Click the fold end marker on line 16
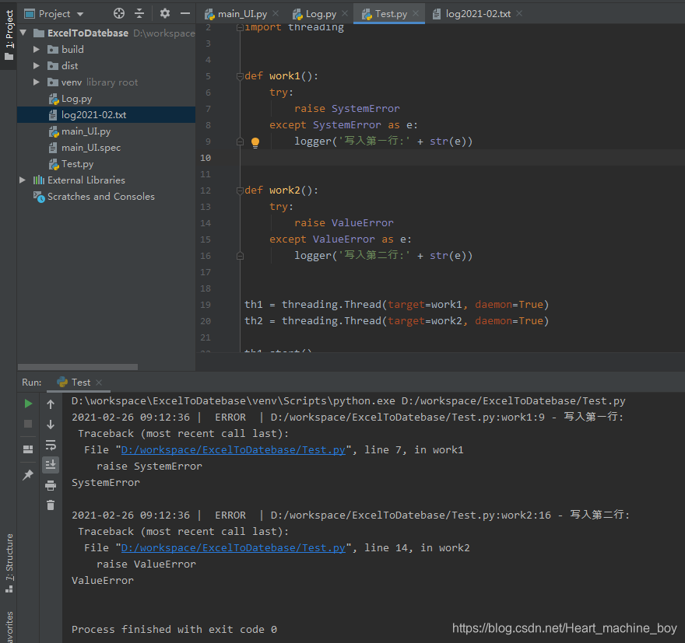 [x=240, y=256]
